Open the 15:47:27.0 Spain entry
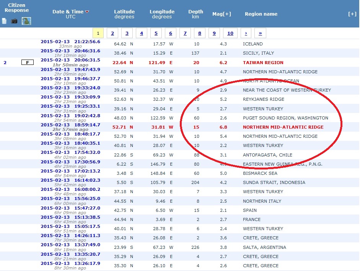This screenshot has height=271, width=360. 70,208
